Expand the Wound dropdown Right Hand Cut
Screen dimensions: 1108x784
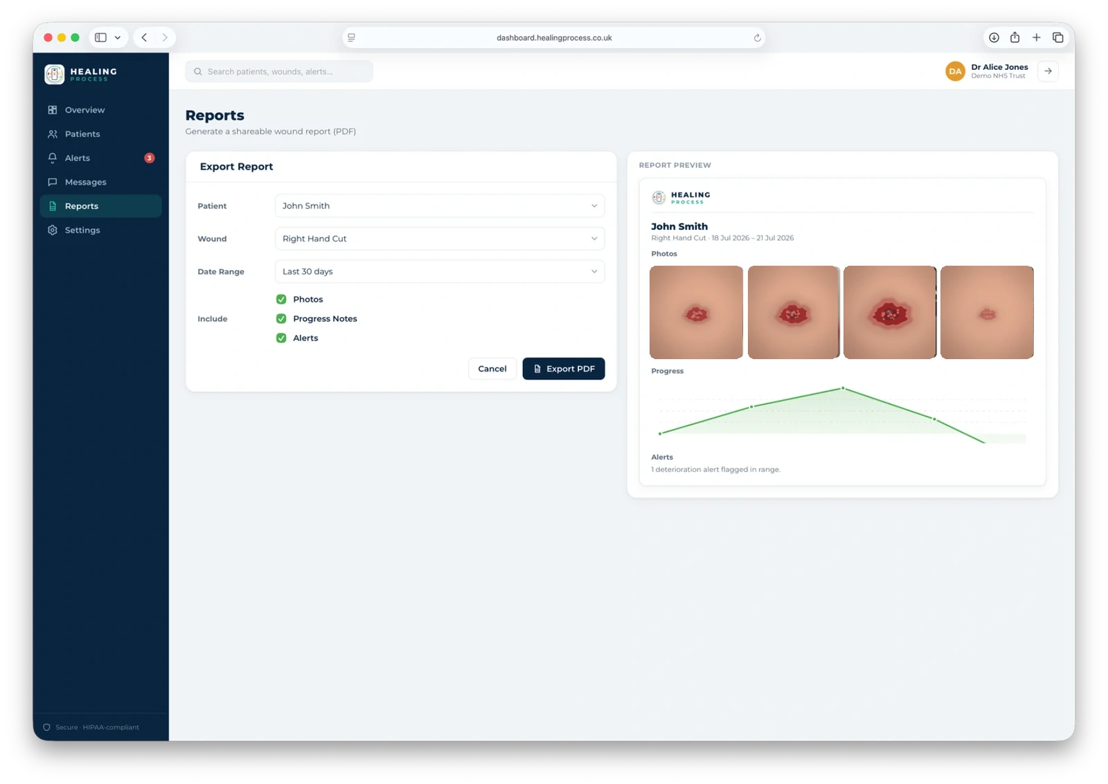tap(440, 239)
